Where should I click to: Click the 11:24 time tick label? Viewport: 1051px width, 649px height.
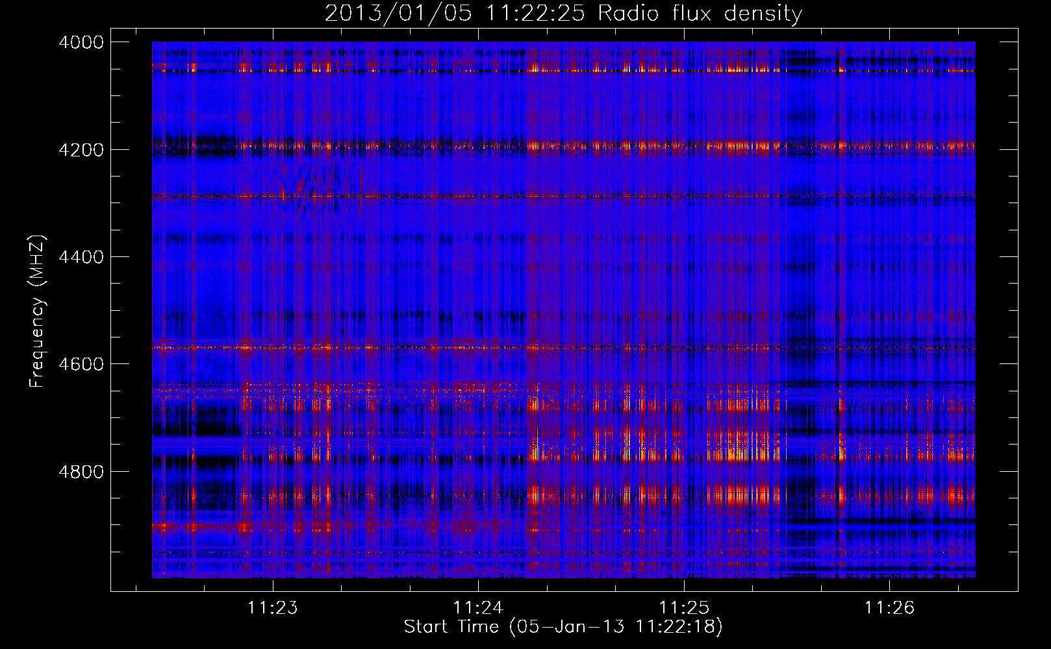pos(478,607)
